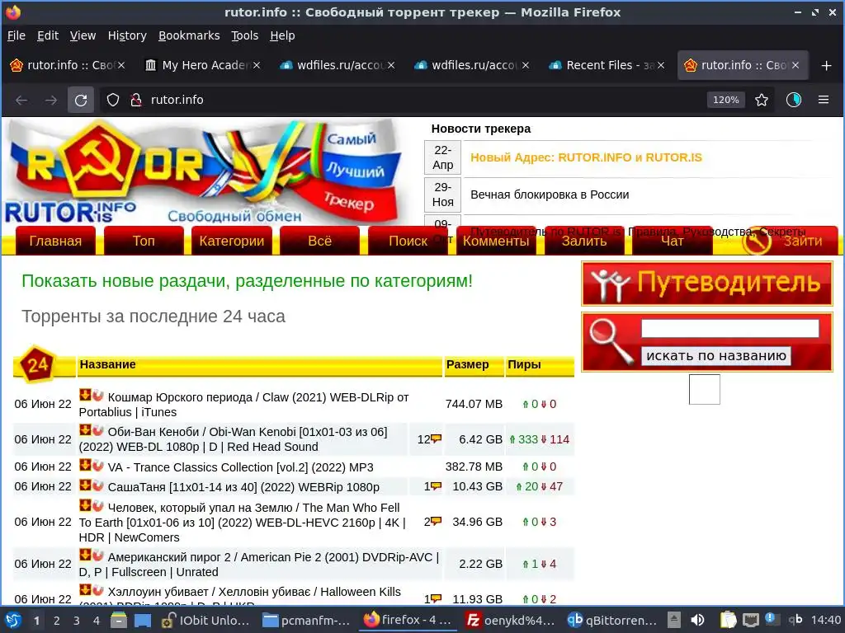Click the RUTOR logo banner
The width and height of the screenshot is (845, 633).
coord(205,172)
